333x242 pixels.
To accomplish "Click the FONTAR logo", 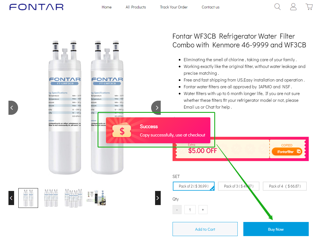I will [x=36, y=7].
